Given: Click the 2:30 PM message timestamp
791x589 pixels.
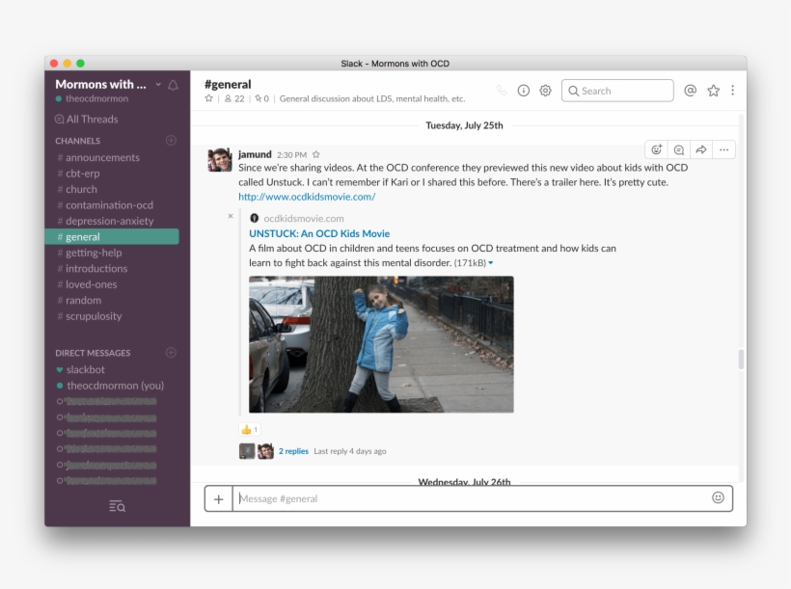Looking at the screenshot, I should pyautogui.click(x=291, y=155).
